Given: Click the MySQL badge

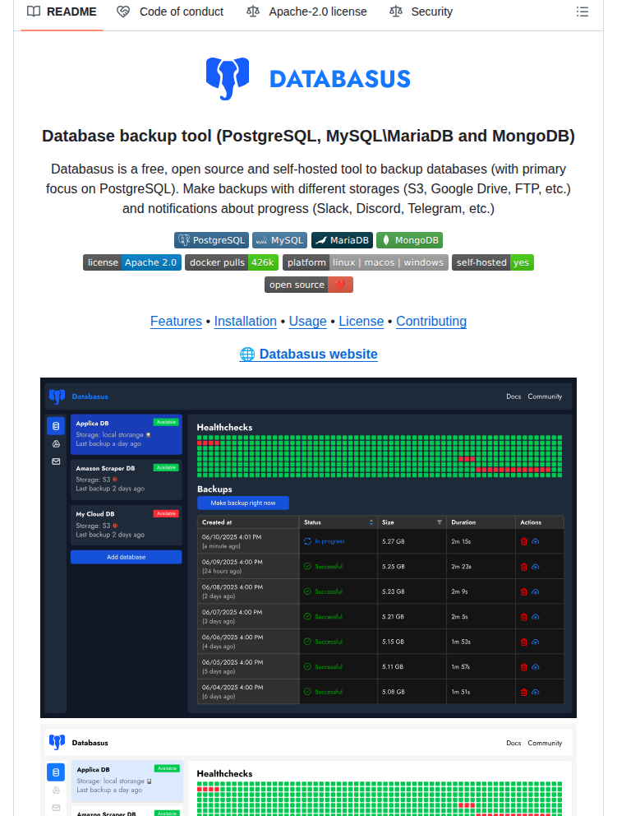Looking at the screenshot, I should (279, 240).
